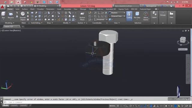Click the help question mark icon
The image size is (192, 108).
[171, 6]
